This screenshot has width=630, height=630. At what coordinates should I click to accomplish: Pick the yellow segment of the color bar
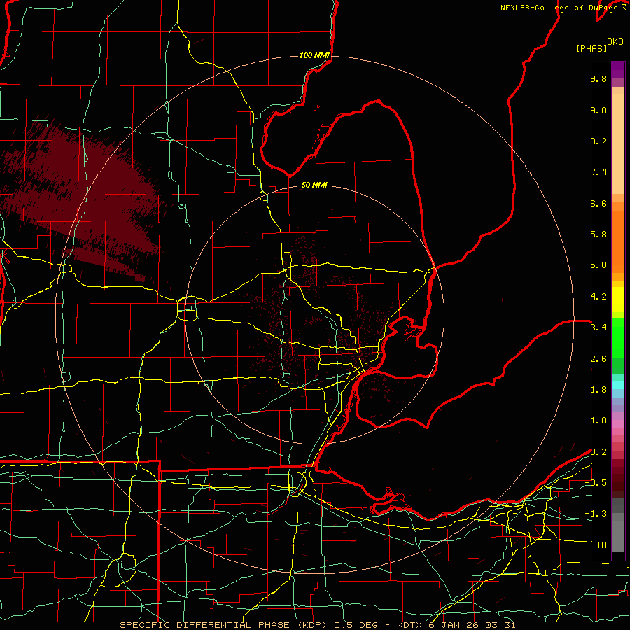coord(618,300)
